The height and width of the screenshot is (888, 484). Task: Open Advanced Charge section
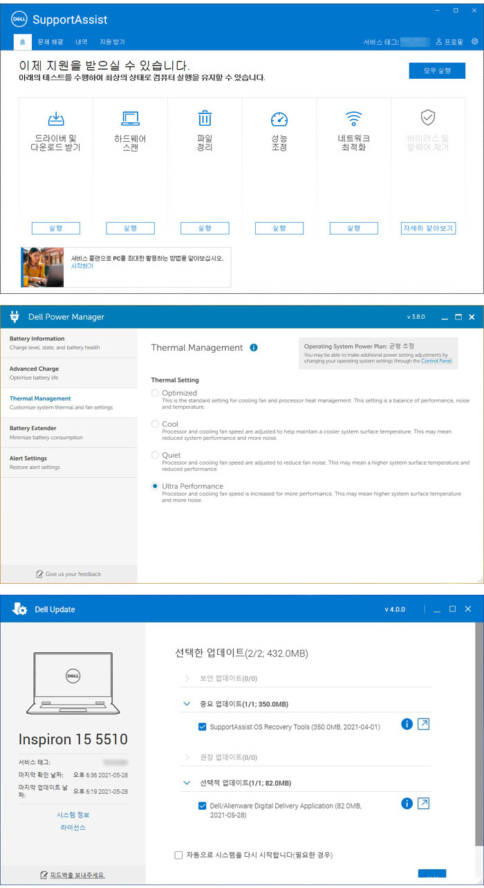[68, 373]
